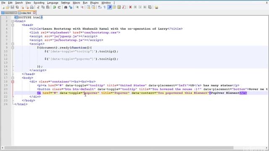
Task: Open the Run menu
Action: (x=85, y=3)
